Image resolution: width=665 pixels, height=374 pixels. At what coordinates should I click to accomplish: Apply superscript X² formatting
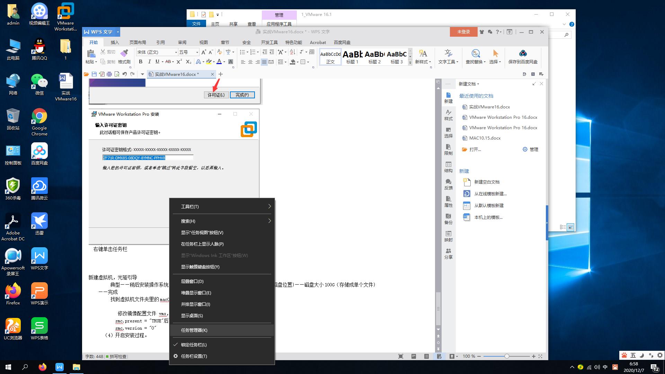(x=179, y=62)
